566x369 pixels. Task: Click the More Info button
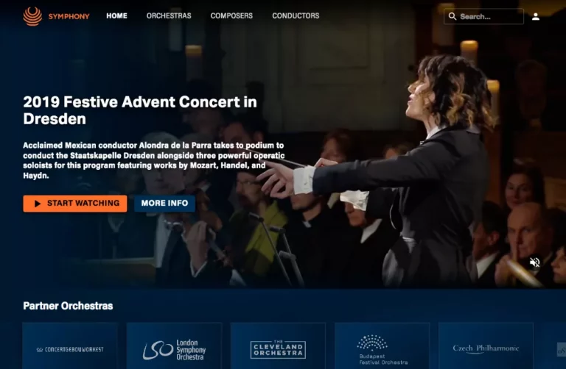[164, 204]
